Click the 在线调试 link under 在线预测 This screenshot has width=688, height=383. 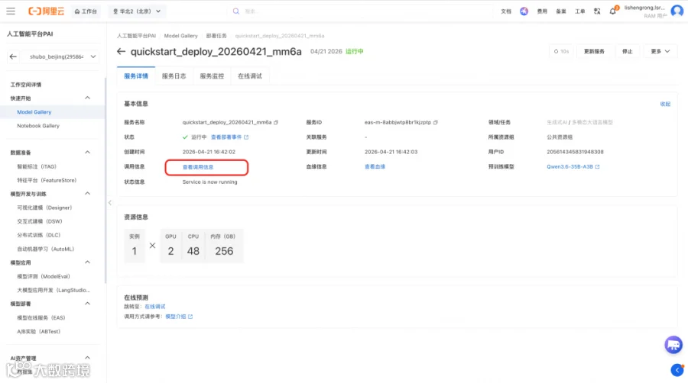coord(155,307)
